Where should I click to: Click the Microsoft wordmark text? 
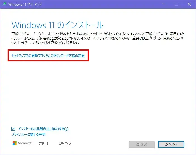(25, 143)
